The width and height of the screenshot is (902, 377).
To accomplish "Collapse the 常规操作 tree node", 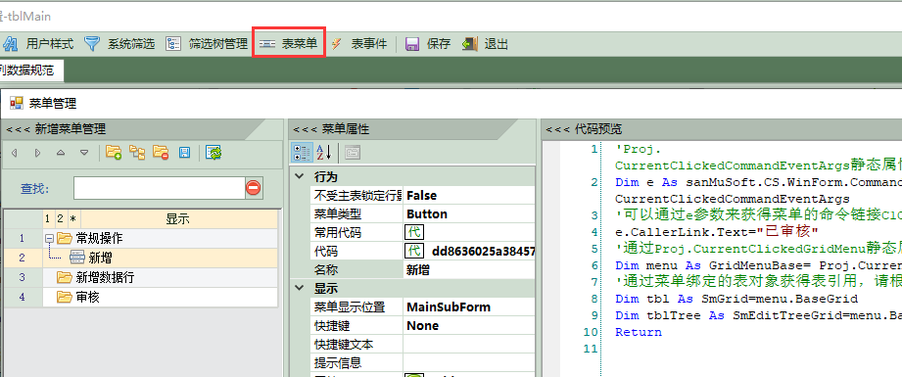I will click(50, 238).
